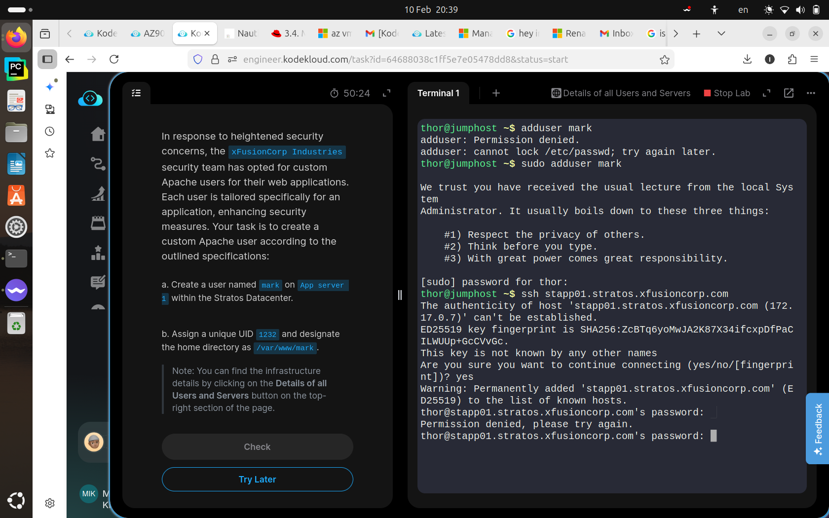Screen dimensions: 829x518
Task: Bookmark this page with the star icon
Action: click(665, 60)
